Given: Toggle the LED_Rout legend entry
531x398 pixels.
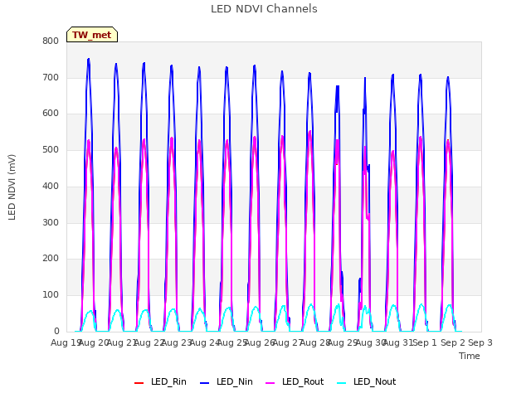Looking at the screenshot, I should 295,381.
